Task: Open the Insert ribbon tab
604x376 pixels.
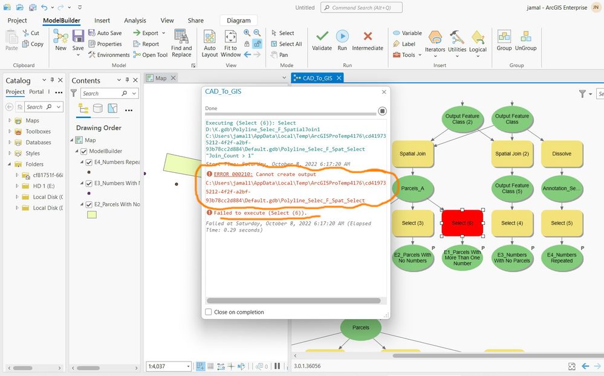Action: (x=102, y=21)
